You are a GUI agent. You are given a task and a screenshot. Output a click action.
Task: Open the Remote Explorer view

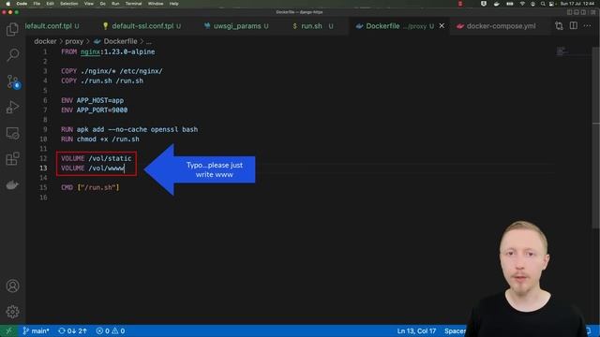(x=12, y=133)
